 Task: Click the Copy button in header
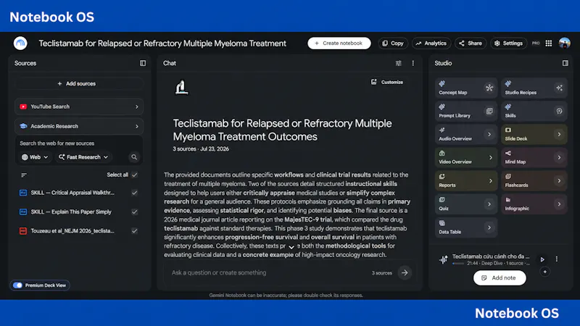click(393, 43)
